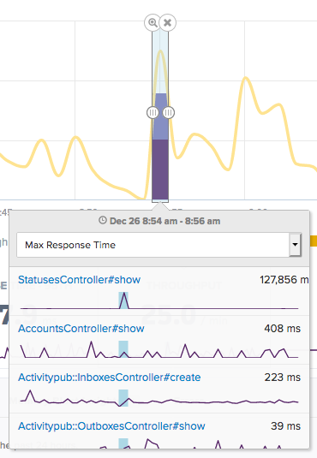Click the magnifier zoom-in icon above selection
This screenshot has width=317, height=458.
153,22
